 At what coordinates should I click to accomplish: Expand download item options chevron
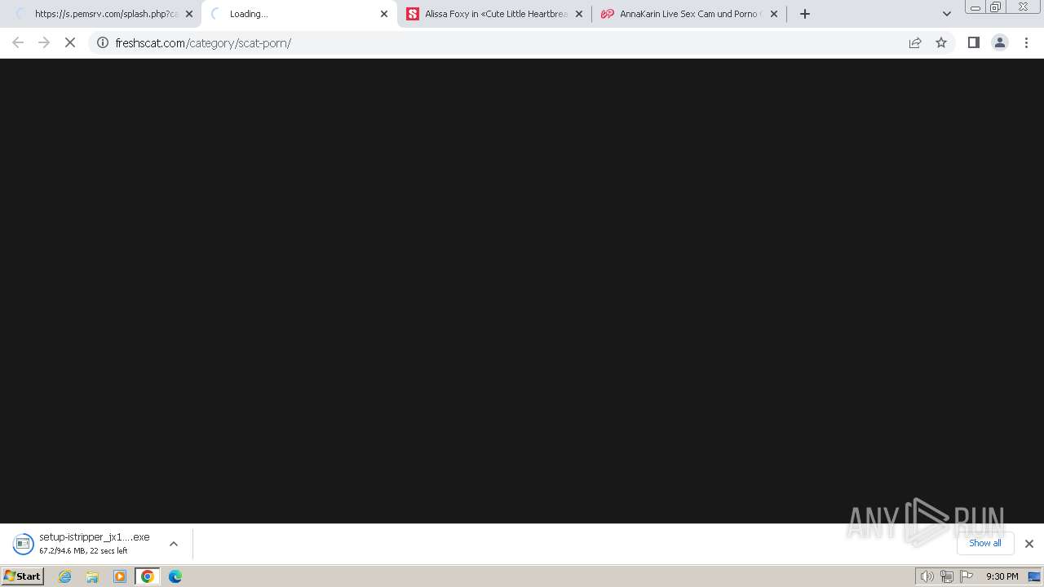coord(173,544)
